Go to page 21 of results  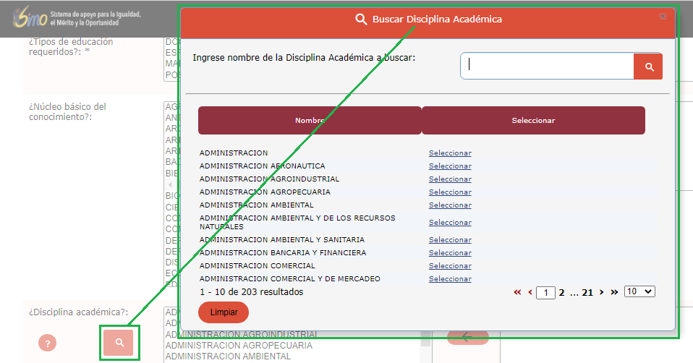point(587,293)
